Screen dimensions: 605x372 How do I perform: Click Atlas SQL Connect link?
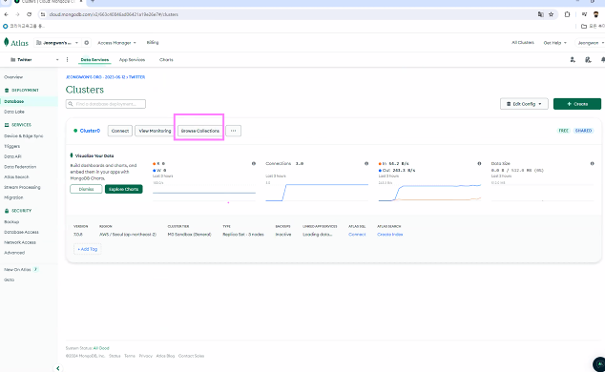click(x=357, y=235)
